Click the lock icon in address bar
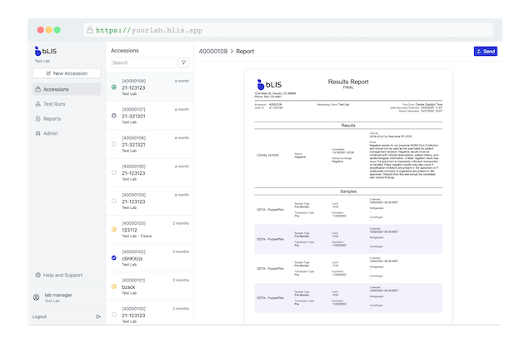Screen dimensions: 530x343 (x=90, y=29)
